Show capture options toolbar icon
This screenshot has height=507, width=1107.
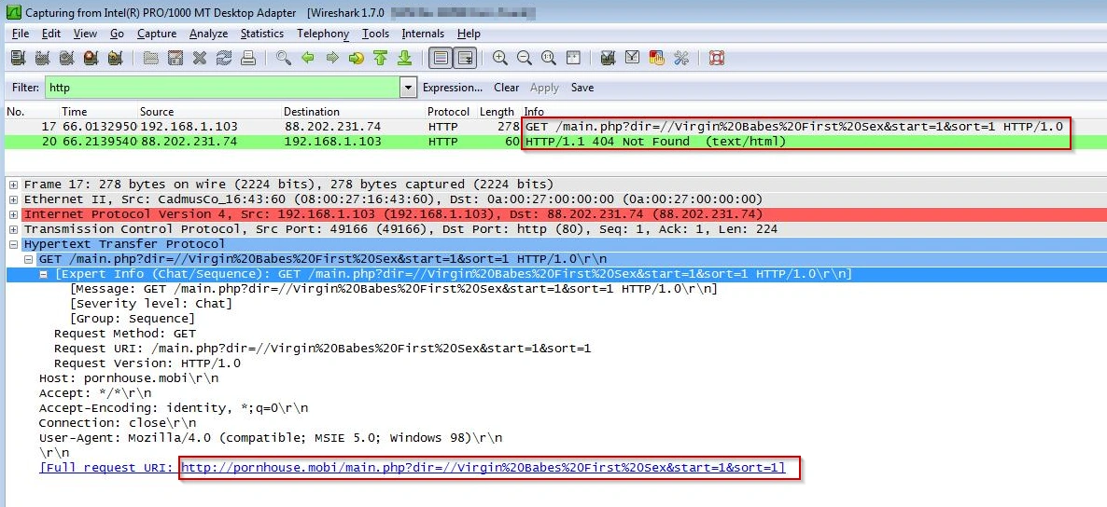tap(42, 58)
